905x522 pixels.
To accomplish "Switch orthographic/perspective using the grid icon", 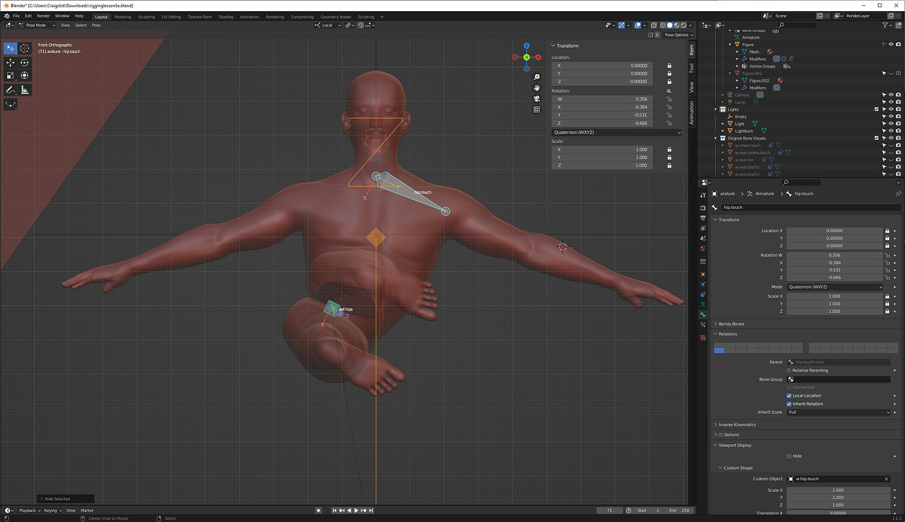I will 537,110.
